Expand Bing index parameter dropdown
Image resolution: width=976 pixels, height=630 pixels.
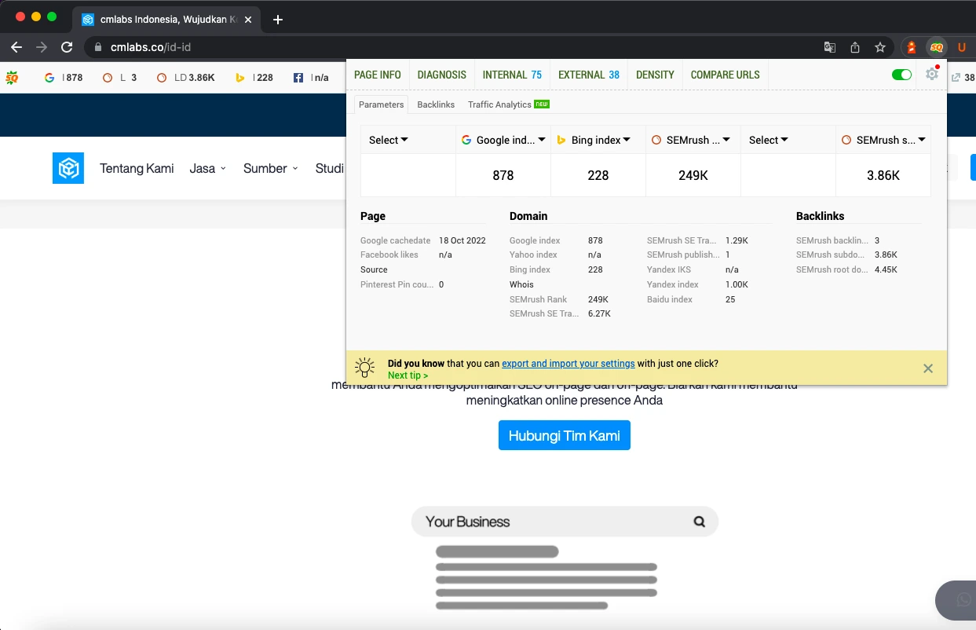tap(598, 140)
